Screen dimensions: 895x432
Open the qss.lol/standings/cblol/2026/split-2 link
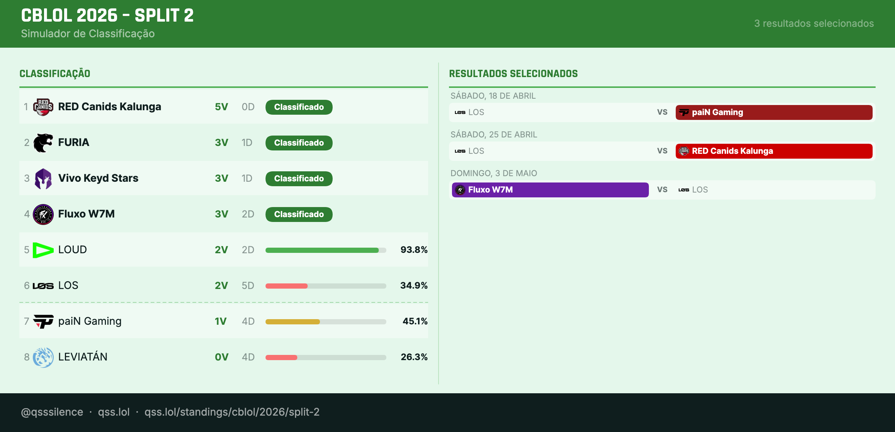pos(232,412)
